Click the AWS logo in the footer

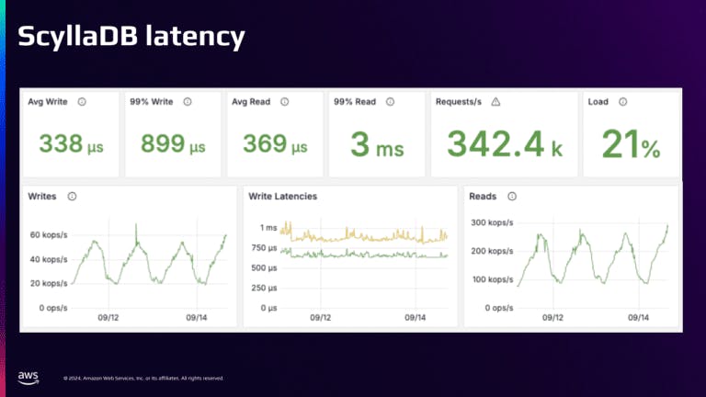click(x=27, y=377)
